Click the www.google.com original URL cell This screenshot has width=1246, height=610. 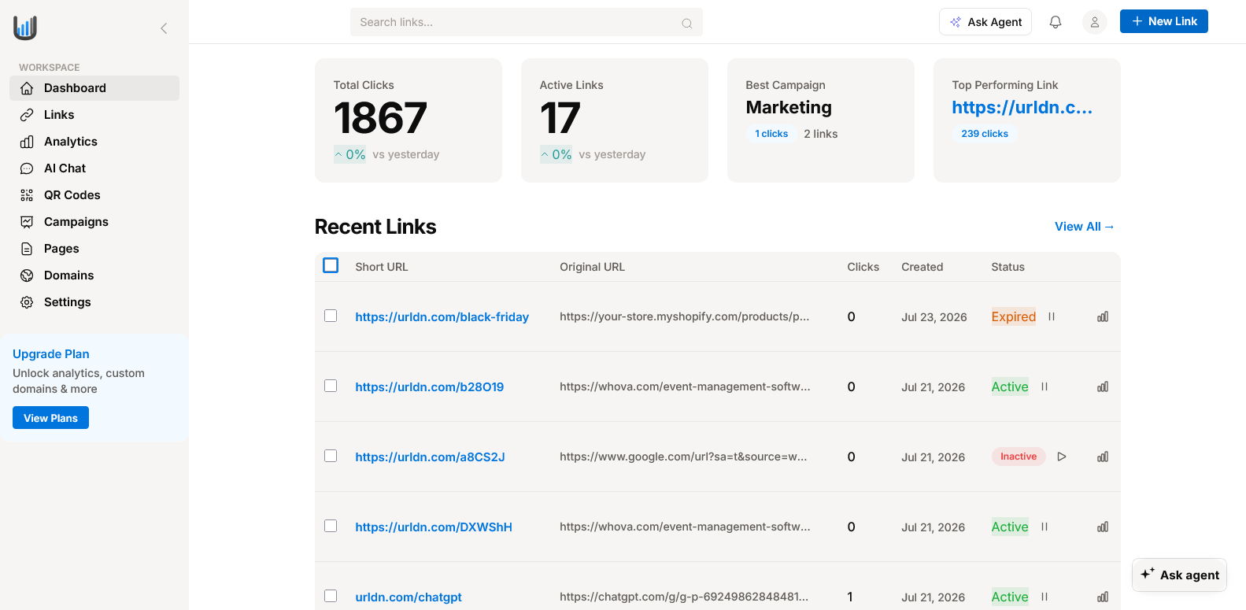(683, 457)
